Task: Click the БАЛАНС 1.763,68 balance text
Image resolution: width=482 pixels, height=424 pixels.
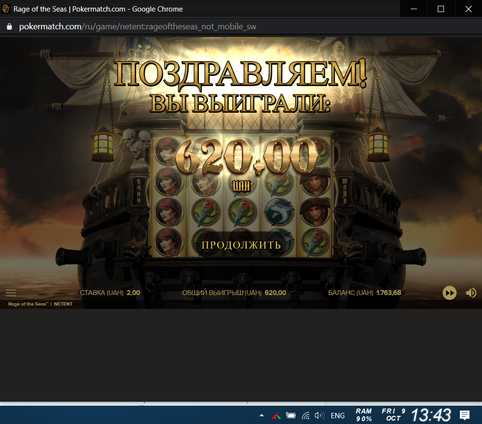Action: [365, 293]
